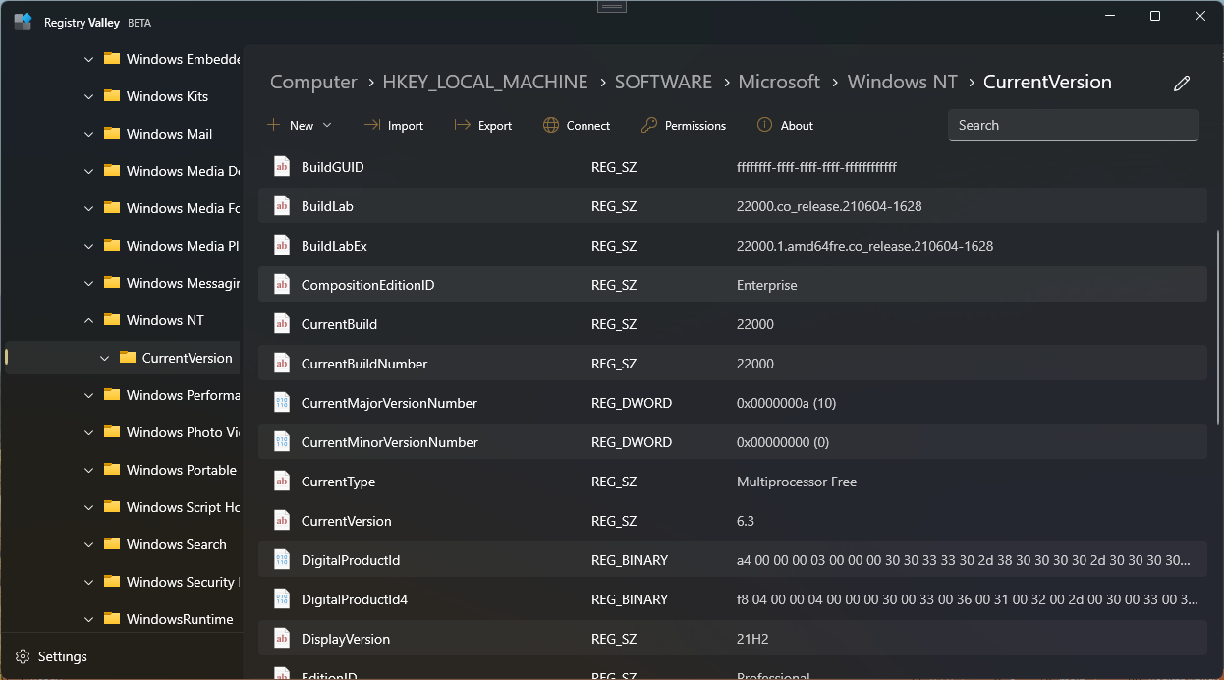Navigate to SOFTWARE via the breadcrumb
This screenshot has height=680, width=1224.
click(663, 82)
